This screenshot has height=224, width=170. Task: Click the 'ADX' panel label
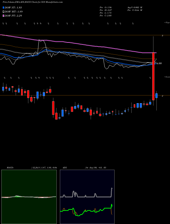coord(65,168)
